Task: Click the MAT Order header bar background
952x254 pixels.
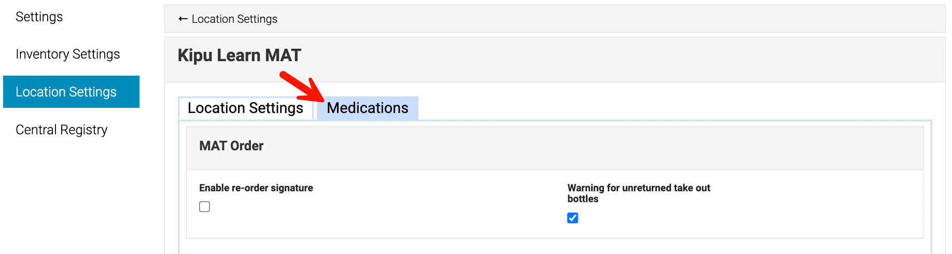Action: pos(570,148)
